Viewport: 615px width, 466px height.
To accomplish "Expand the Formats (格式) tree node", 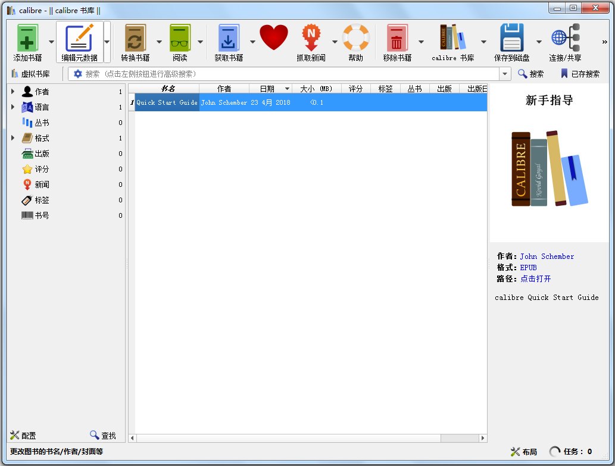I will tap(13, 138).
